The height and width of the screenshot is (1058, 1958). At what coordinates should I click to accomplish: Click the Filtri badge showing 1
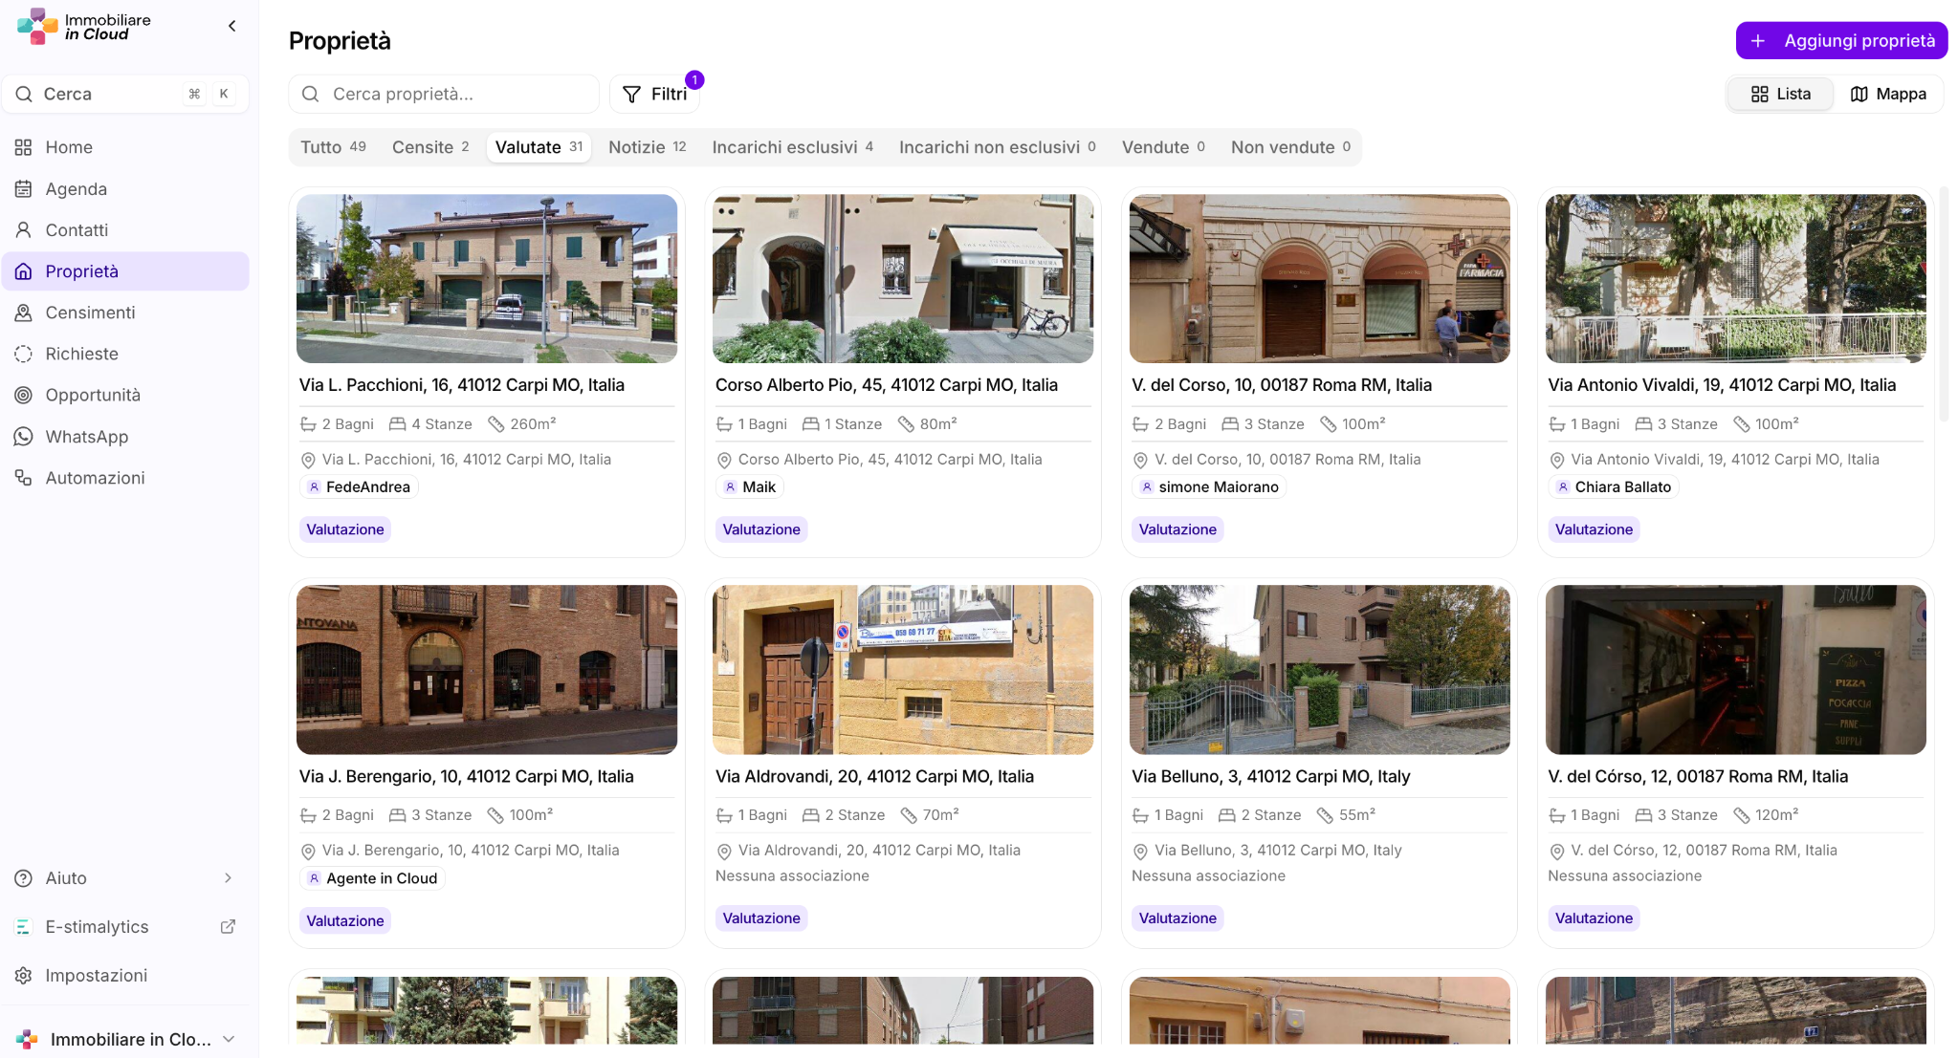coord(694,80)
